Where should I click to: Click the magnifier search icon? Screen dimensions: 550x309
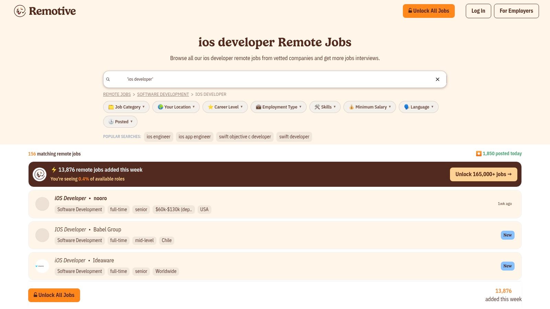(108, 79)
